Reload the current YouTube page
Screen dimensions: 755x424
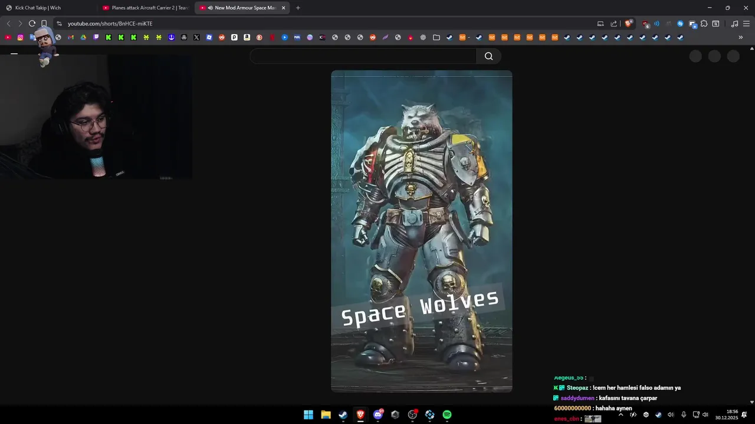click(32, 24)
